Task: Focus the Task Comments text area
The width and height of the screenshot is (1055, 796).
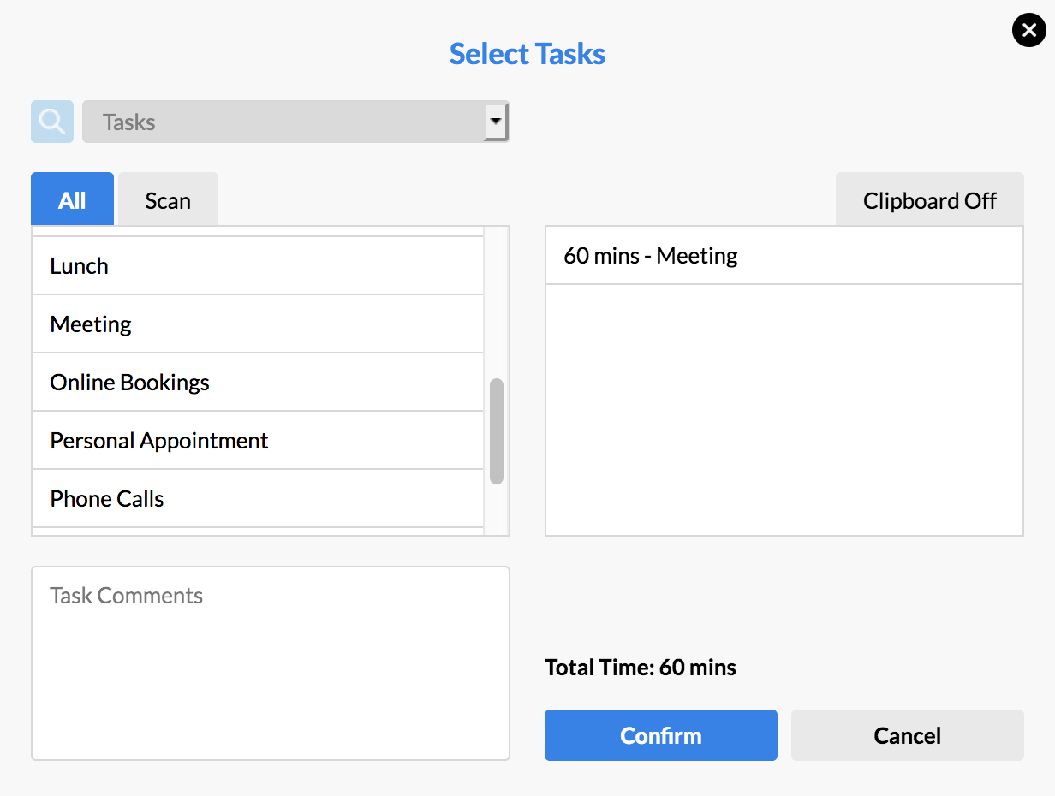Action: click(271, 663)
